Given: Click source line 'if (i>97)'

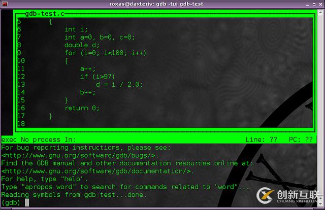Looking at the screenshot, I should (97, 77).
